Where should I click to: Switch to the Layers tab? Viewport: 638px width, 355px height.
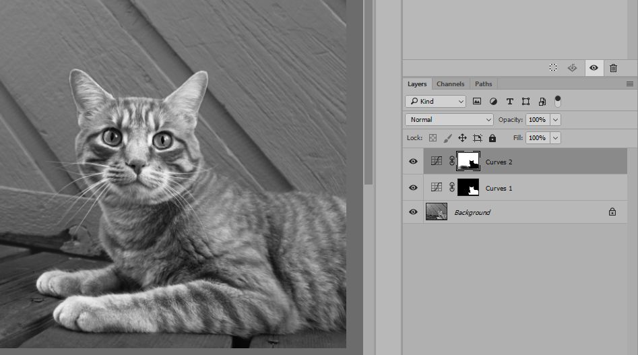click(x=417, y=84)
